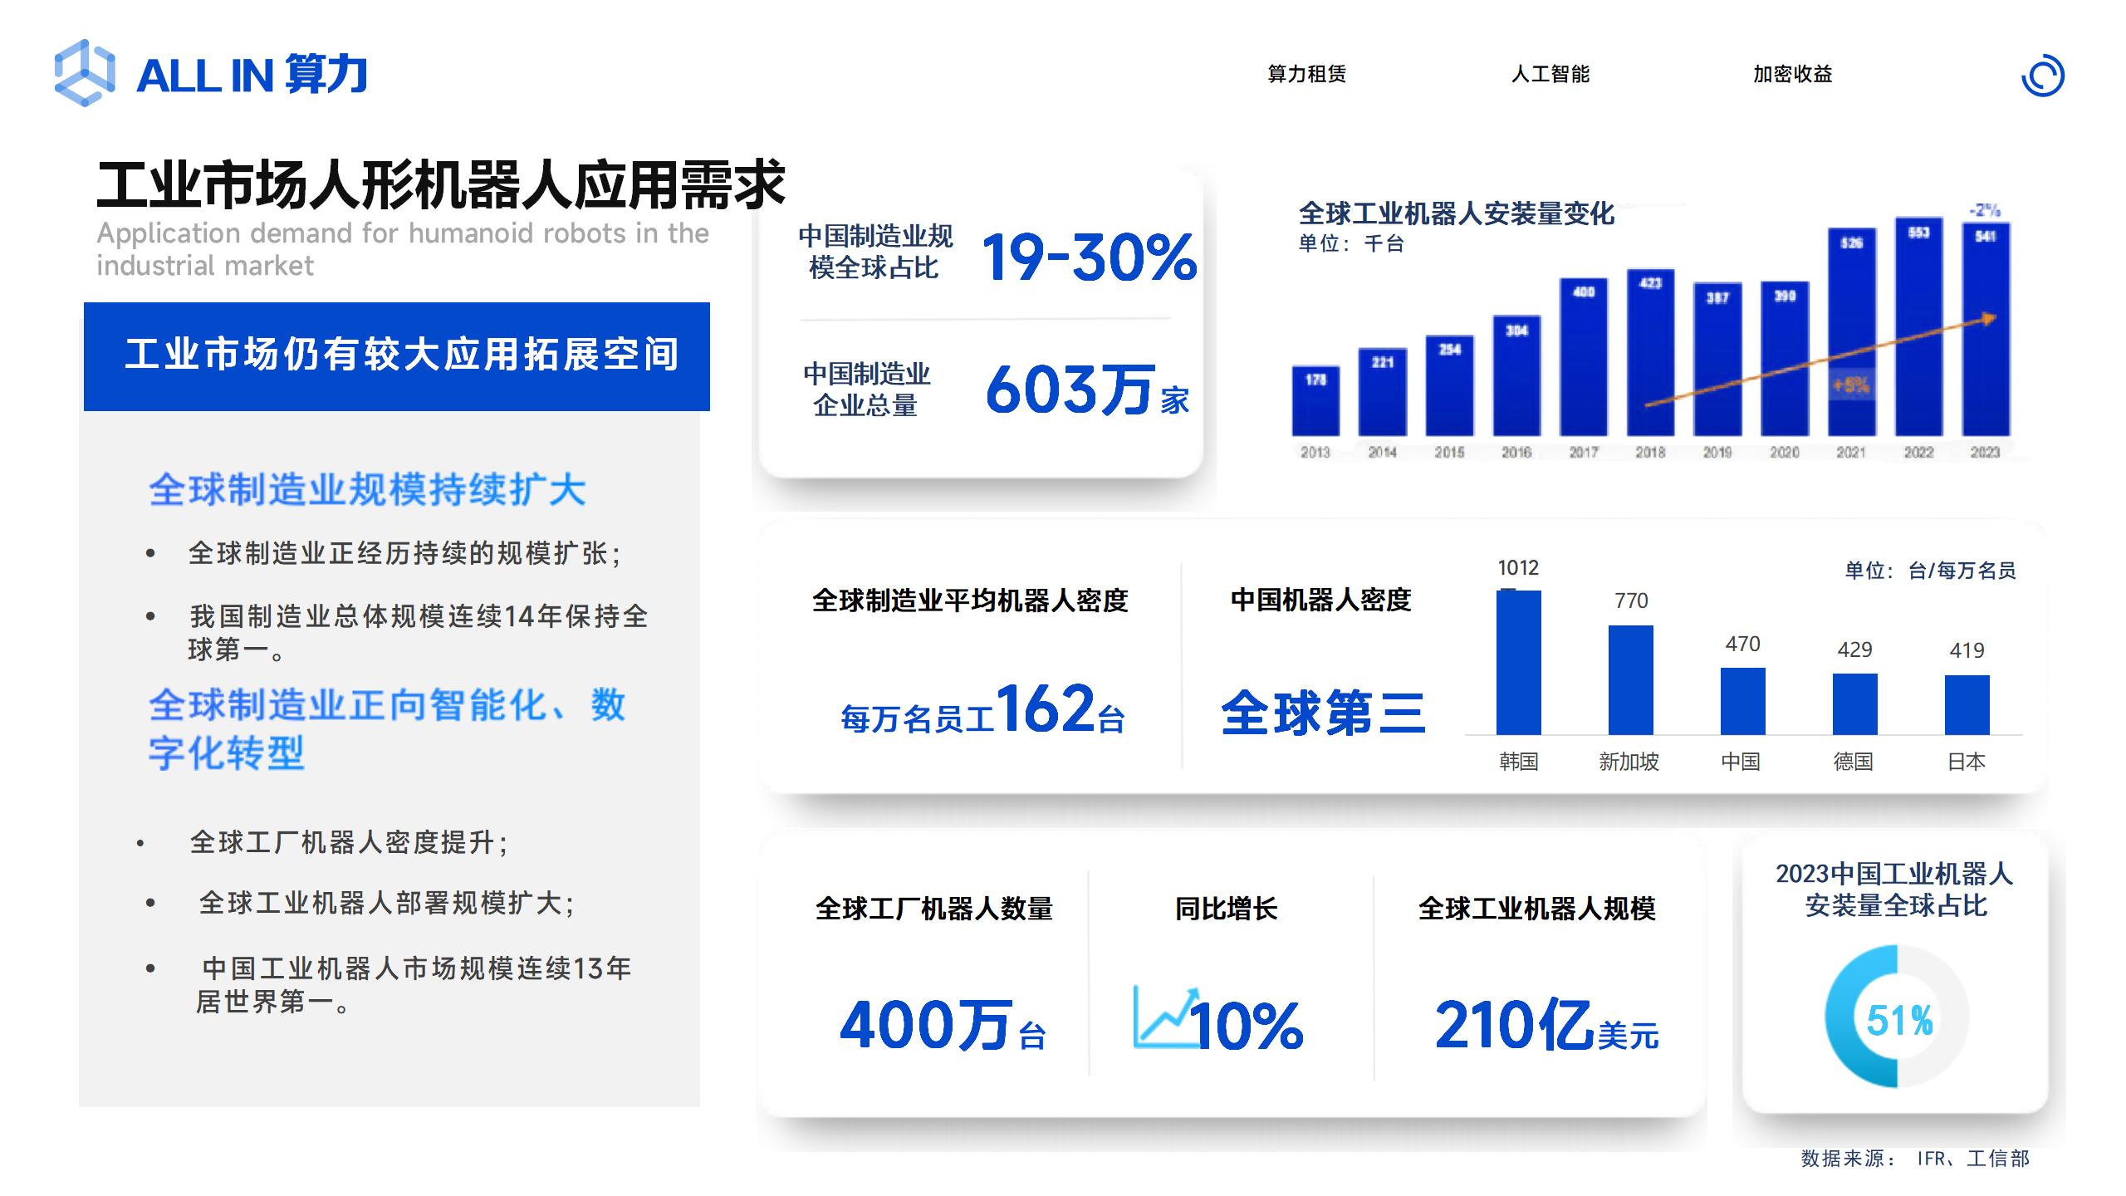Click the 51% donut chart
This screenshot has width=2126, height=1196.
click(1896, 1017)
